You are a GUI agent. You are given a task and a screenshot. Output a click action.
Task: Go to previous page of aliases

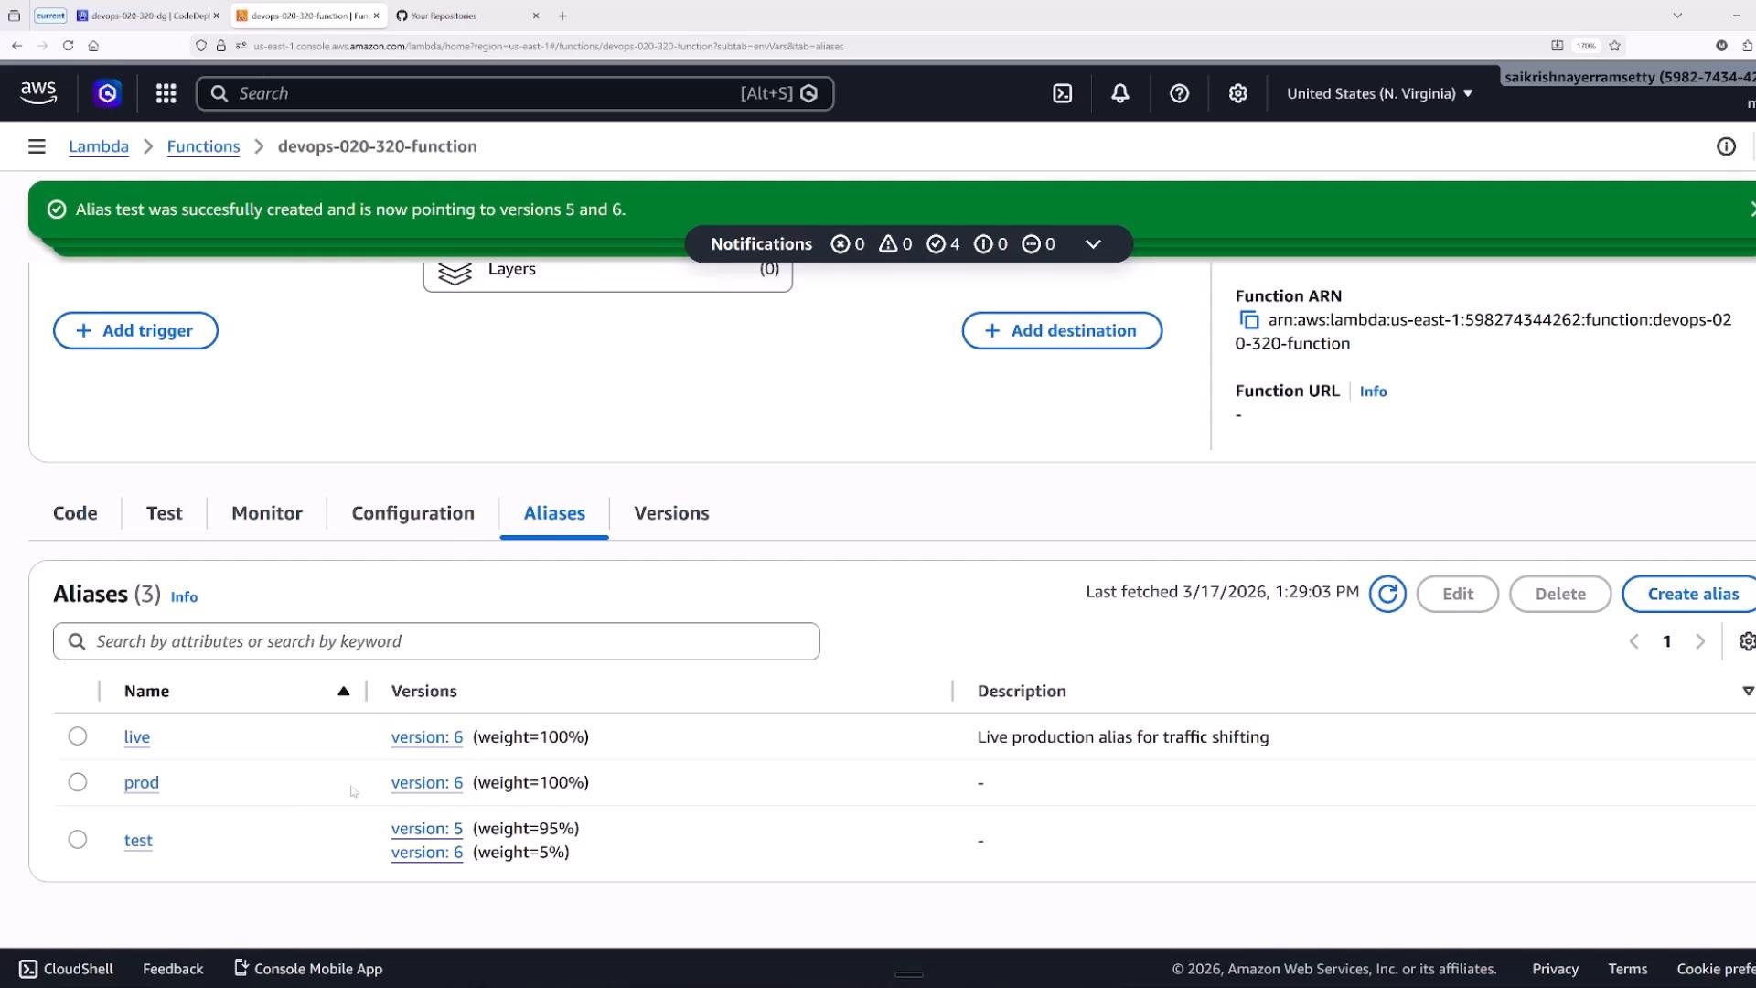coord(1634,641)
